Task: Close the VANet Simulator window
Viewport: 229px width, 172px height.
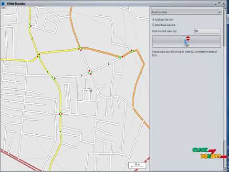Action: [224, 3]
